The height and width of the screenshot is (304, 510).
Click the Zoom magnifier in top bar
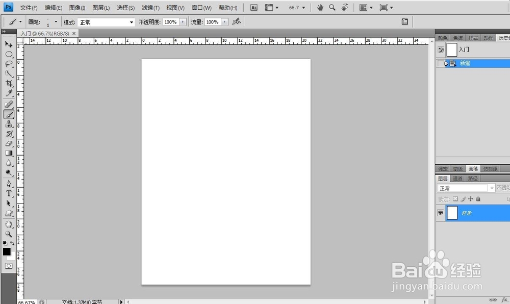click(332, 7)
